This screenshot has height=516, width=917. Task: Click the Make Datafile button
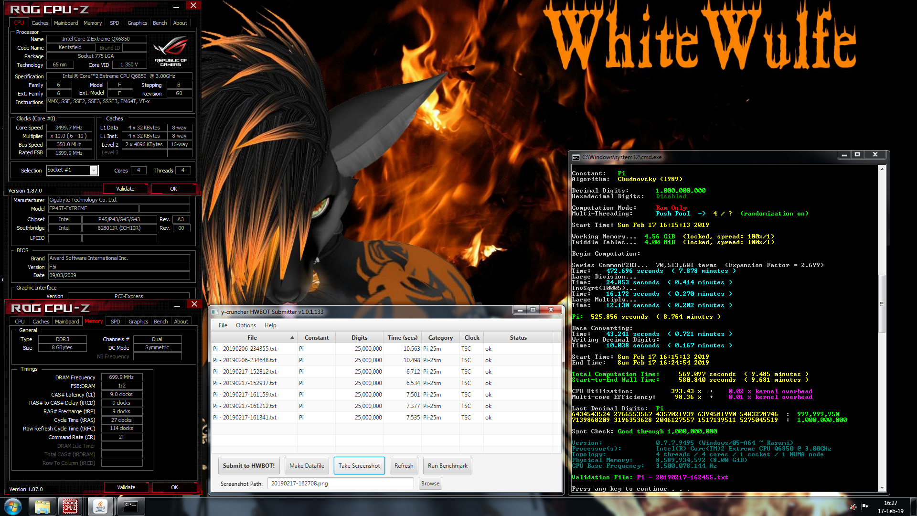(307, 466)
